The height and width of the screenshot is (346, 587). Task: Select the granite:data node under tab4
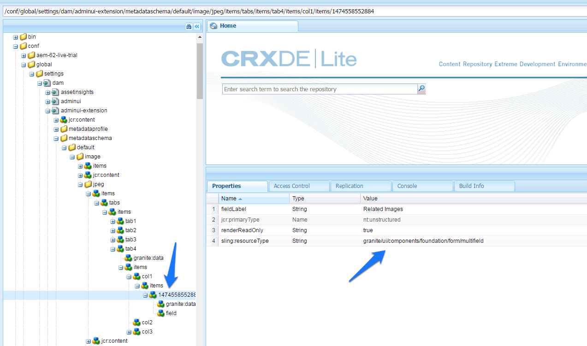[148, 258]
